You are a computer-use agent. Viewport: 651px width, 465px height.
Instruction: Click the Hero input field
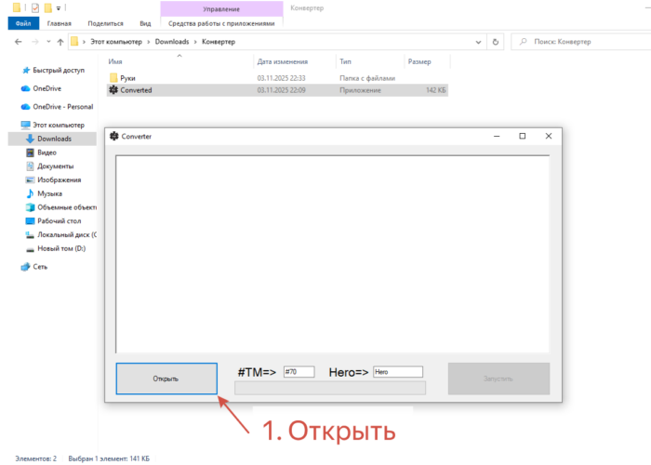[397, 372]
